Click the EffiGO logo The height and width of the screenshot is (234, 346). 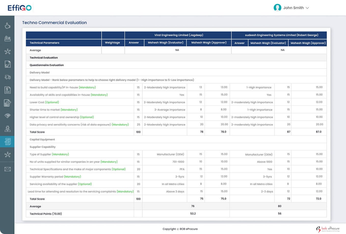[x=20, y=8]
